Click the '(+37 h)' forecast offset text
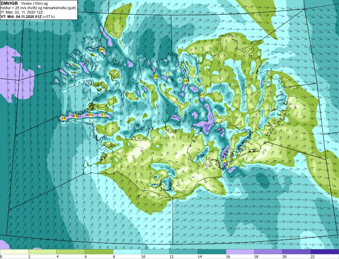The width and height of the screenshot is (339, 259). coord(48,17)
